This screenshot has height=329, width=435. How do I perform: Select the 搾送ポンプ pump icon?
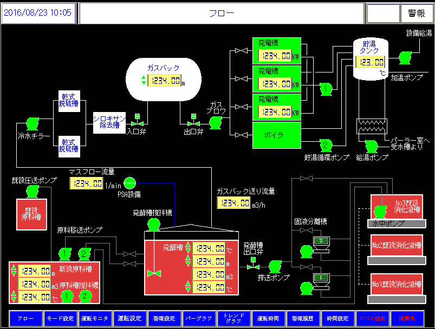point(275,267)
